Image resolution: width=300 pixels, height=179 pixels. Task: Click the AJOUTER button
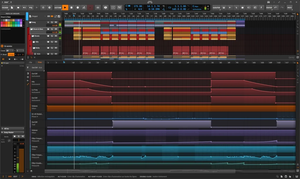pos(217,8)
